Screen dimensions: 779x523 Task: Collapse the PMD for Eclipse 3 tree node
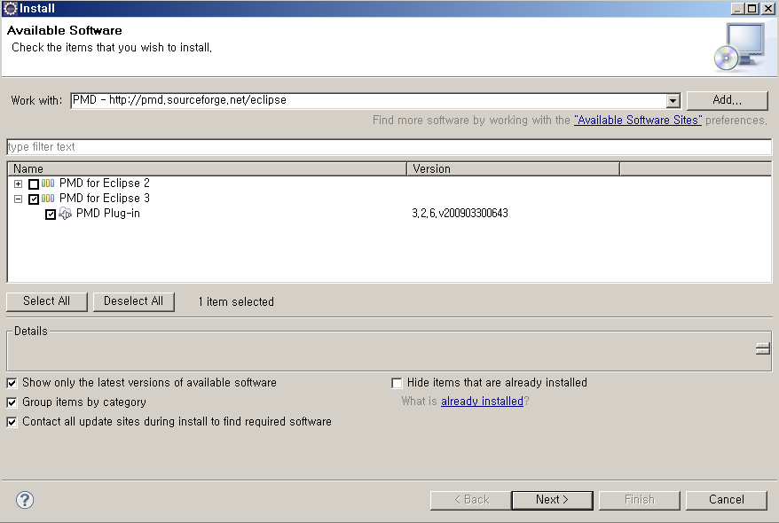coord(18,199)
